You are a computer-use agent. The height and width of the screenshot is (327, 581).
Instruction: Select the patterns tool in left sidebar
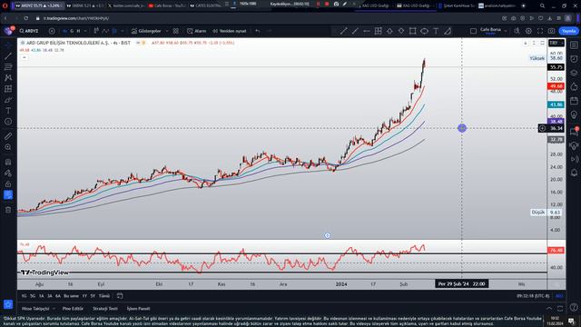(8, 78)
